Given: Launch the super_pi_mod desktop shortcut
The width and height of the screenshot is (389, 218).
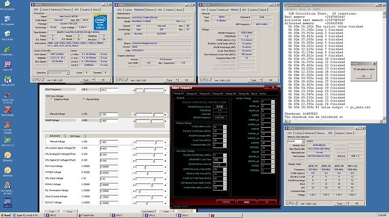Looking at the screenshot, I should pyautogui.click(x=7, y=81).
